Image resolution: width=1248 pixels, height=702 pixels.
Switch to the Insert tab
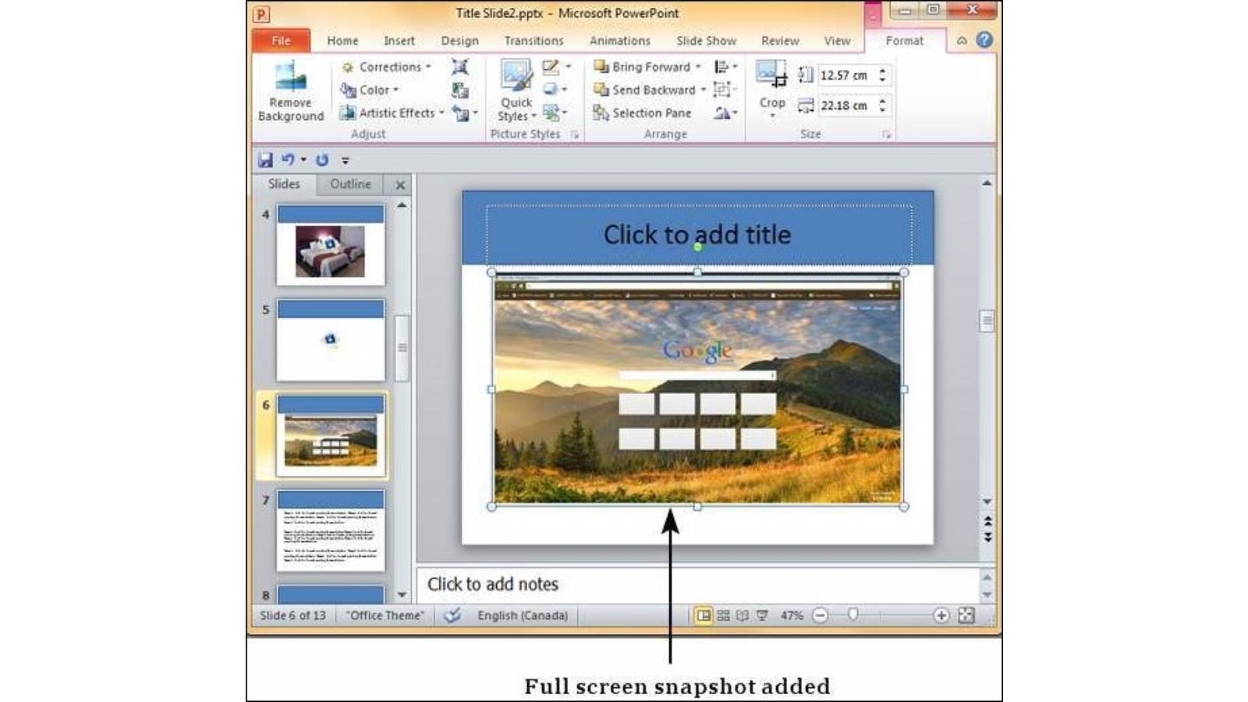click(x=399, y=41)
